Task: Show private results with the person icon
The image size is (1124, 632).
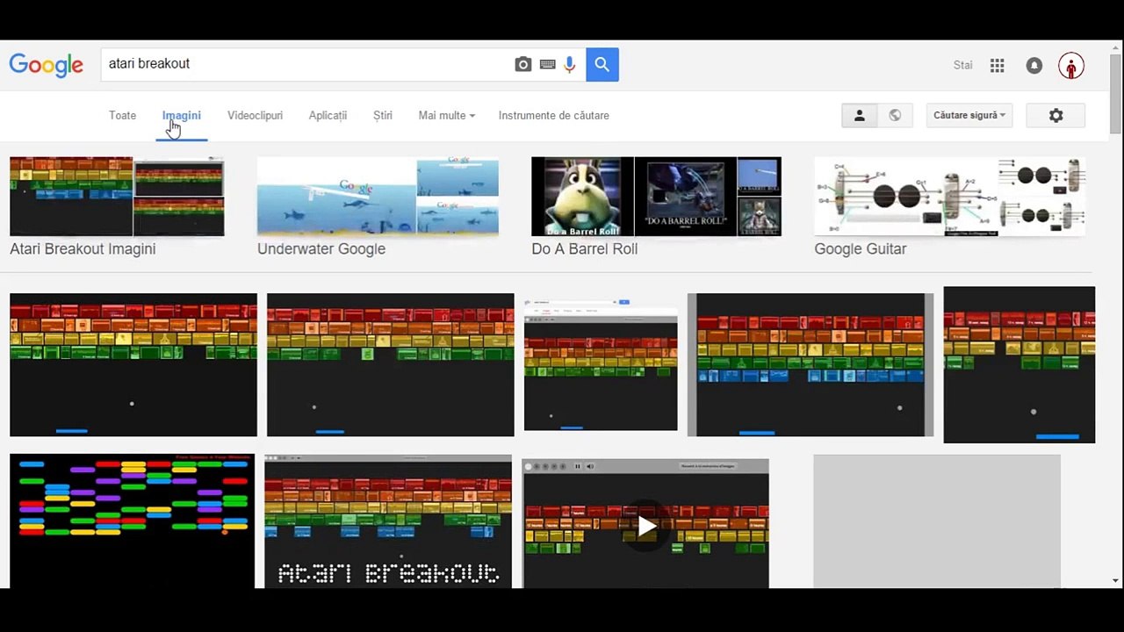Action: [x=860, y=115]
